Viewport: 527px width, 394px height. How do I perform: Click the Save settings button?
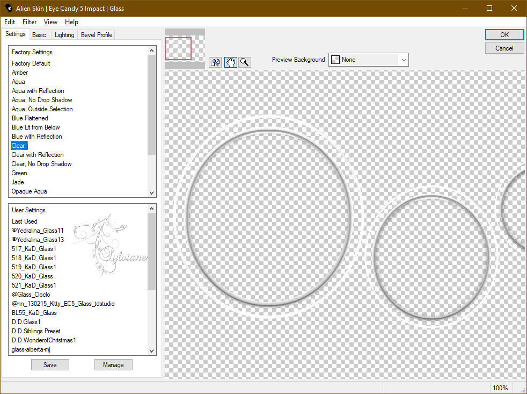tap(50, 364)
